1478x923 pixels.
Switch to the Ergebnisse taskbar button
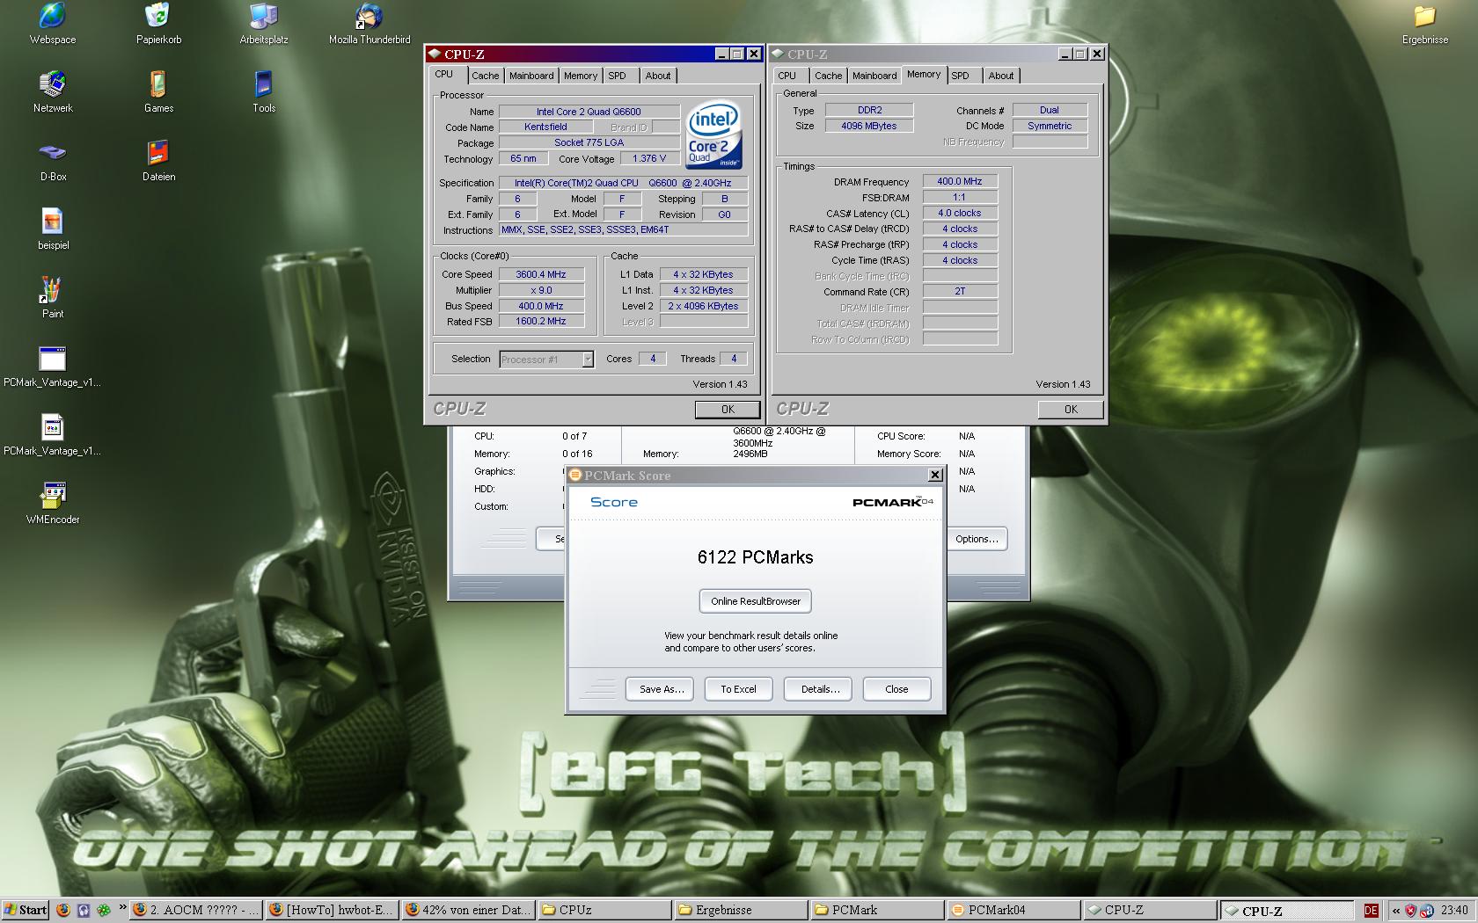coord(740,910)
